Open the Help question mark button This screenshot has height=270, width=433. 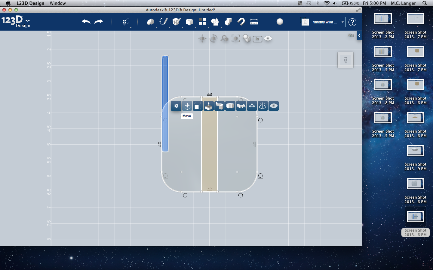point(352,22)
